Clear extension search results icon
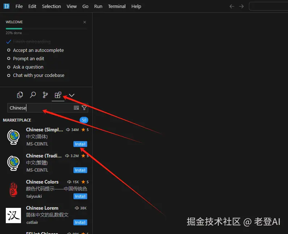This screenshot has height=234, width=288. pos(76,108)
